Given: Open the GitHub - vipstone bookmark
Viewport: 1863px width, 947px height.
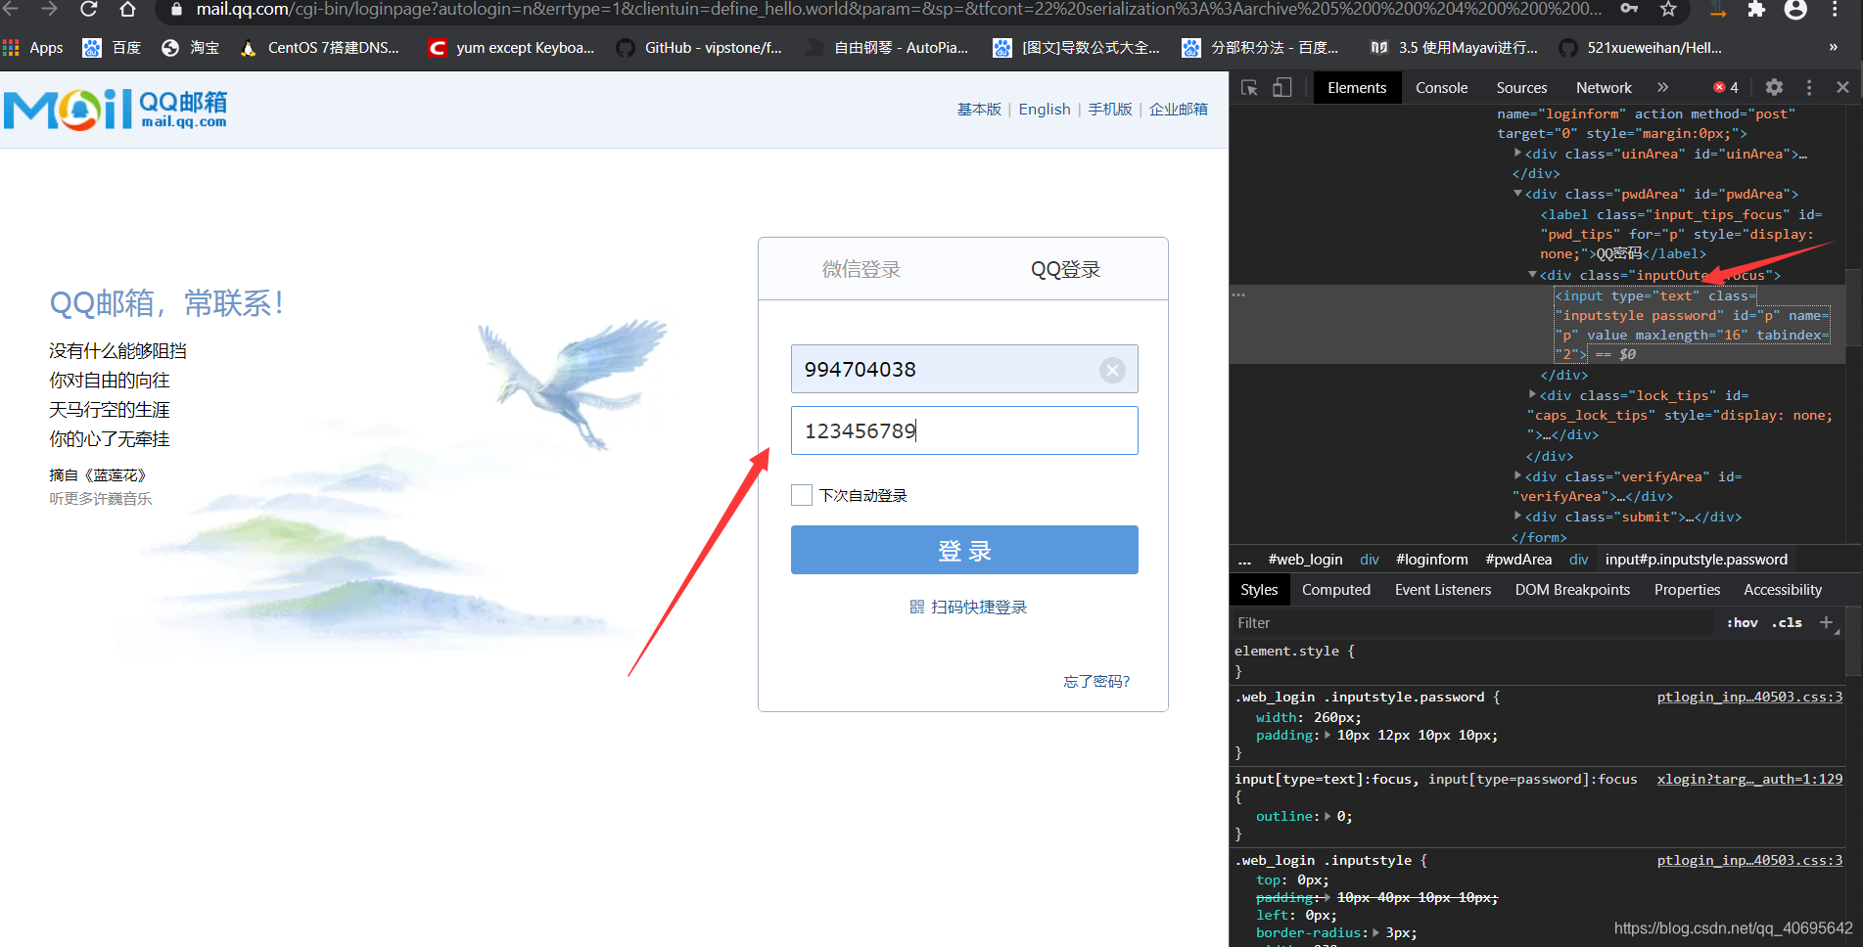Looking at the screenshot, I should click(x=699, y=48).
